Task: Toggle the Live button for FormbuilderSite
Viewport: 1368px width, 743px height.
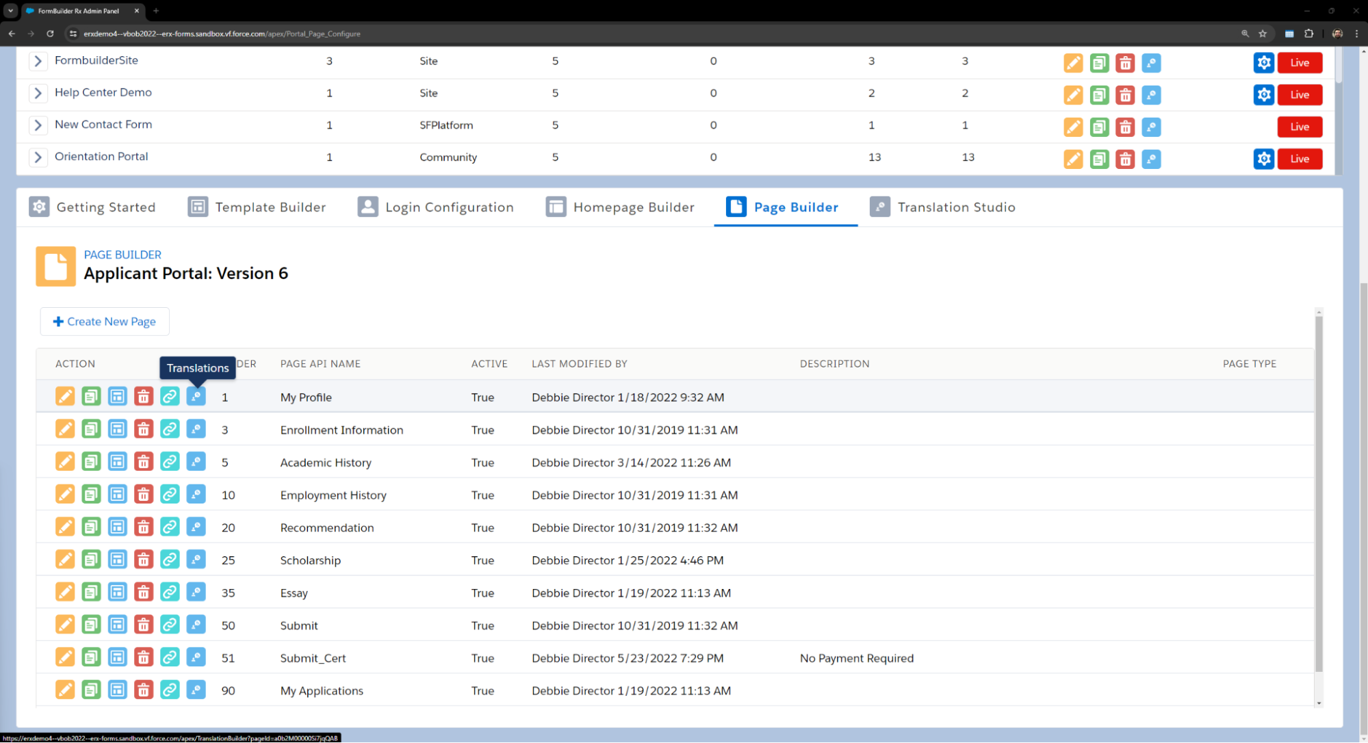Action: coord(1299,63)
